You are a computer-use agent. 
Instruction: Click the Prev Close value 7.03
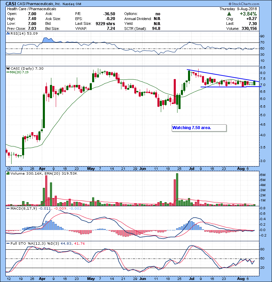(x=32, y=29)
